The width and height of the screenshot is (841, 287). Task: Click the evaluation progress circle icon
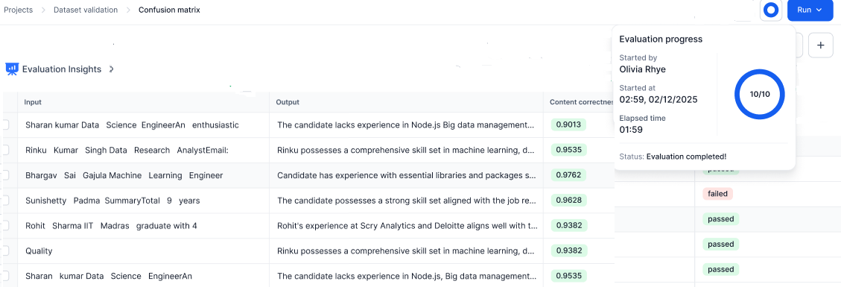click(771, 10)
